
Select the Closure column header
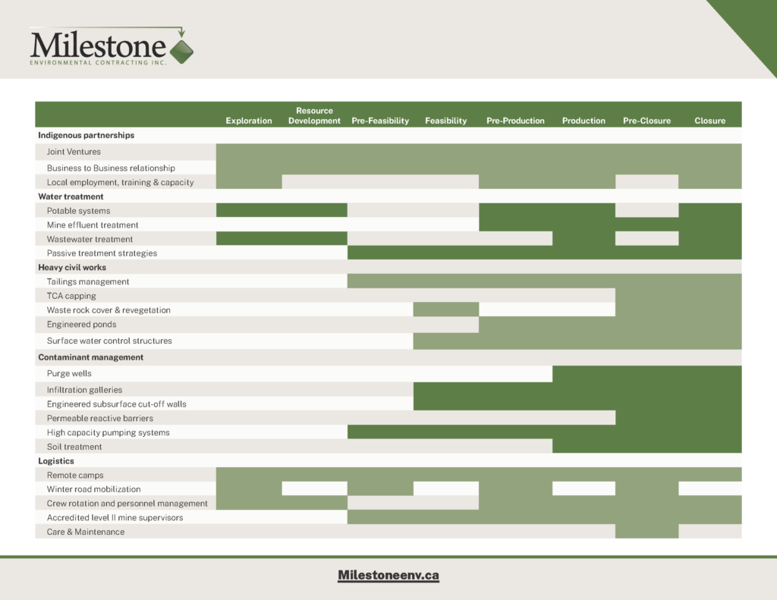(x=709, y=120)
